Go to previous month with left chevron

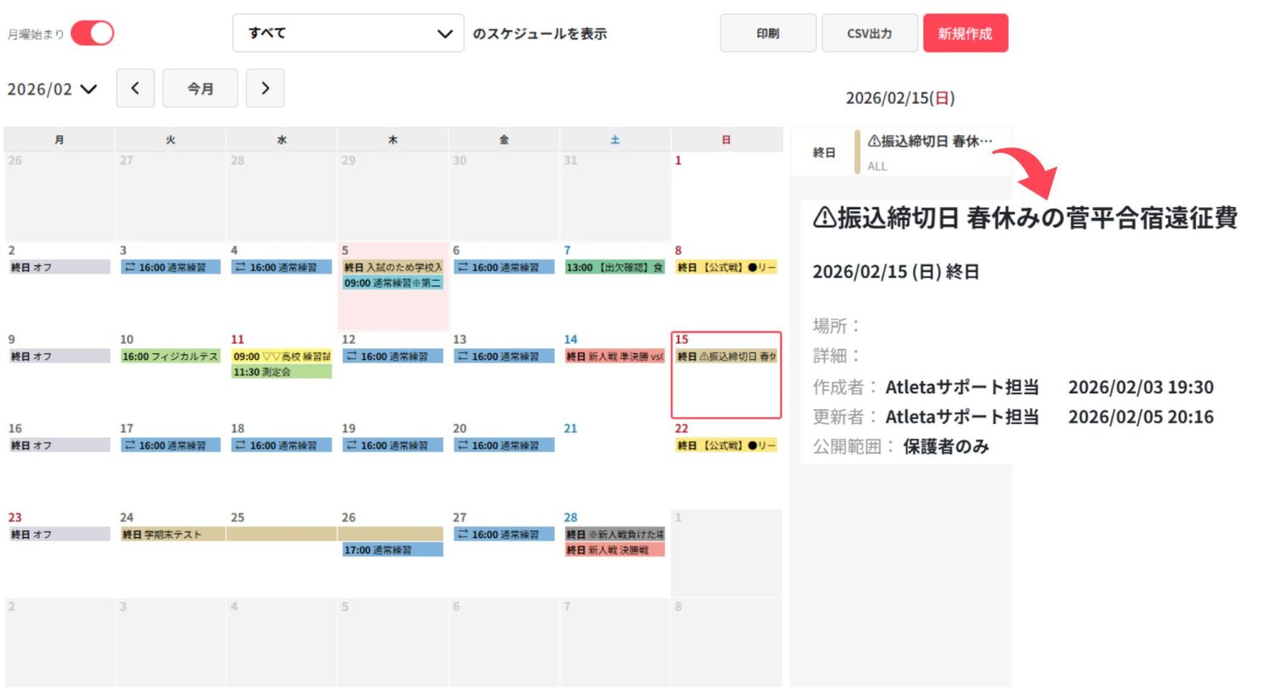(x=135, y=89)
